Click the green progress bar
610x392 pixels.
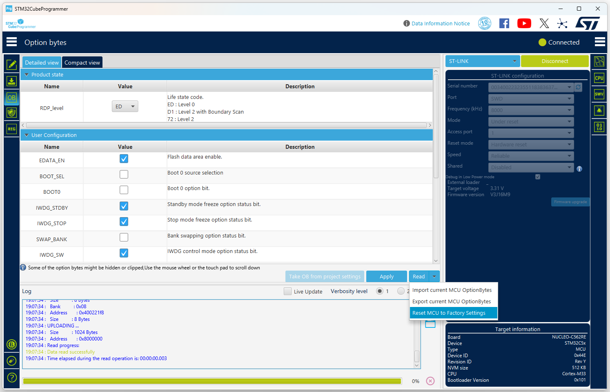point(212,381)
